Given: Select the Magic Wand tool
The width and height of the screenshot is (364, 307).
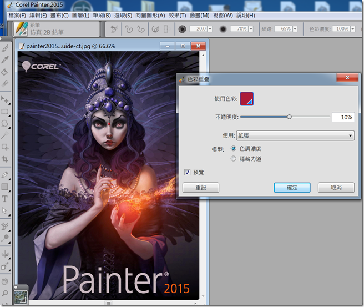Looking at the screenshot, I should (5, 135).
